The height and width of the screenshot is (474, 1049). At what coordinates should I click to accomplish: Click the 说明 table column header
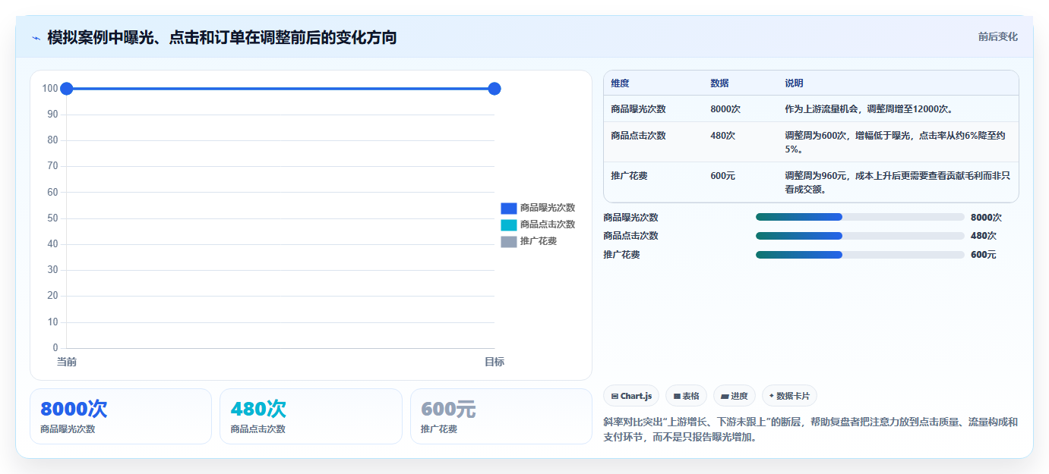(794, 83)
